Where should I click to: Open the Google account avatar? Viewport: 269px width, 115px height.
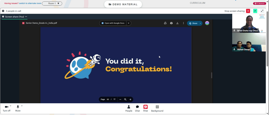tap(207, 23)
